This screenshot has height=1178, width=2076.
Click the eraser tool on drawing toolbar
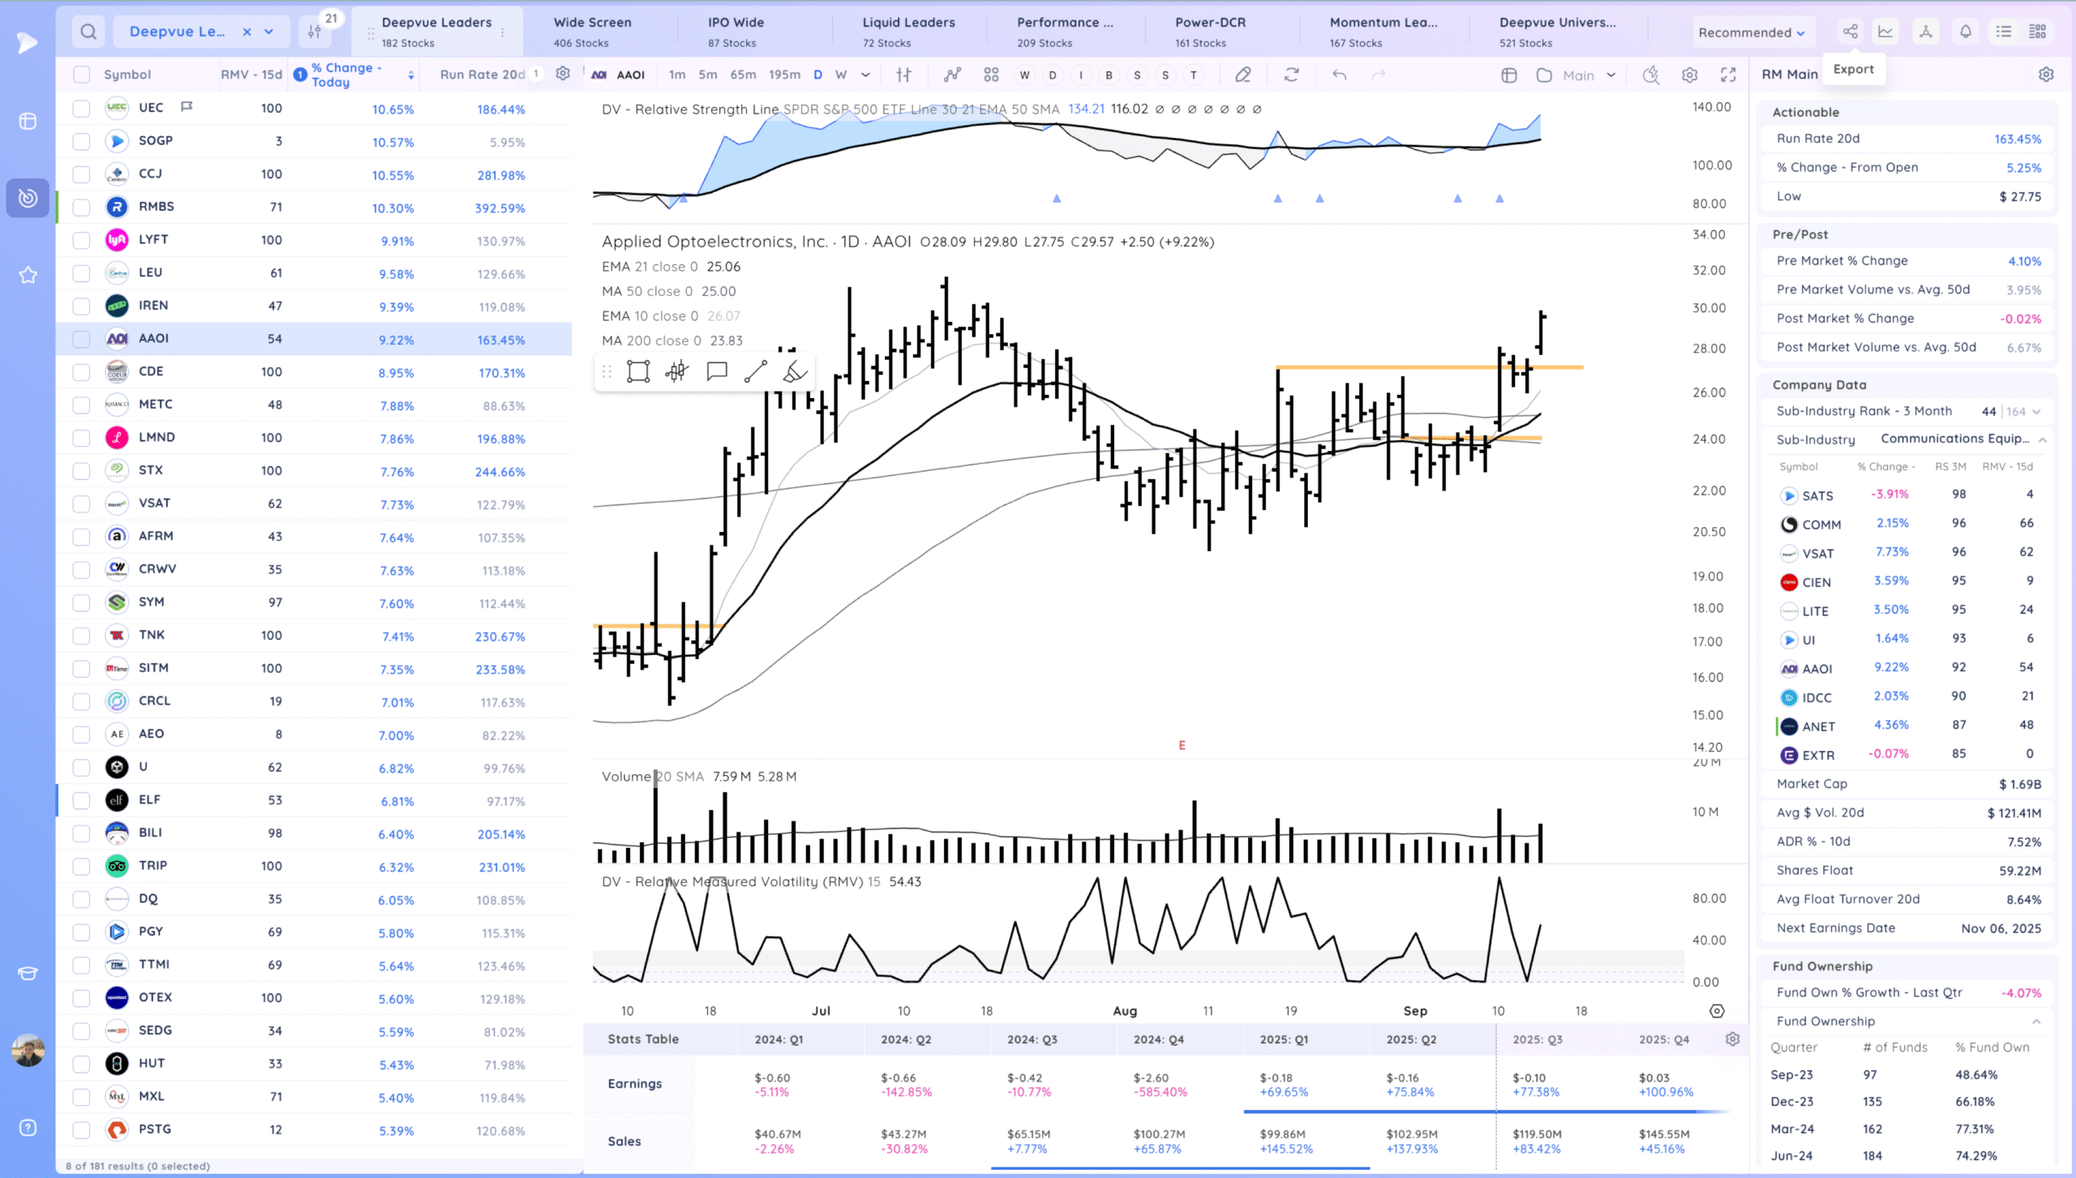[795, 372]
